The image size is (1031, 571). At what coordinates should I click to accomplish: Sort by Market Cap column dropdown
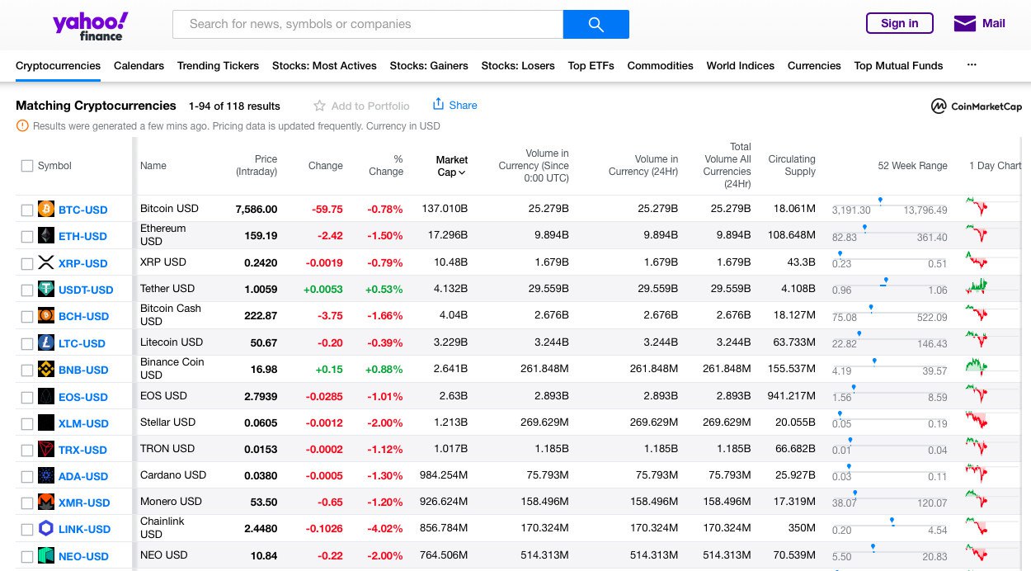451,166
